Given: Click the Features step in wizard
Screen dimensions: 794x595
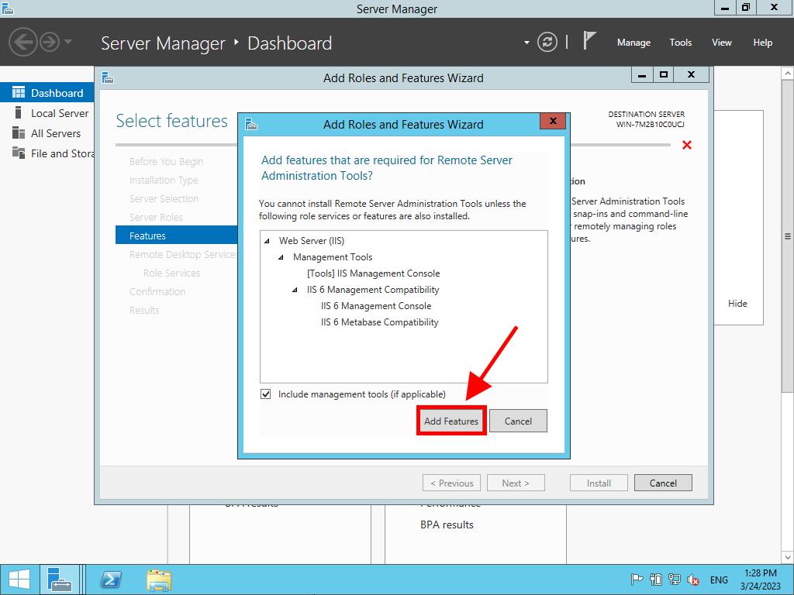Looking at the screenshot, I should coord(176,236).
